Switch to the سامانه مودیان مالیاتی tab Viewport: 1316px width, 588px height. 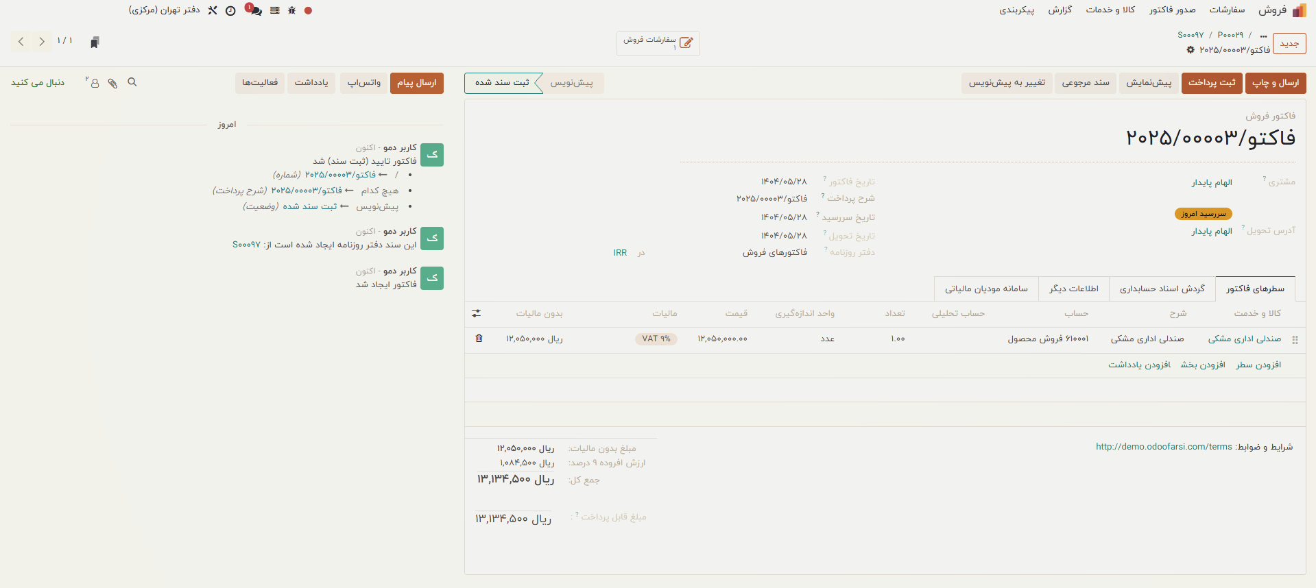986,289
